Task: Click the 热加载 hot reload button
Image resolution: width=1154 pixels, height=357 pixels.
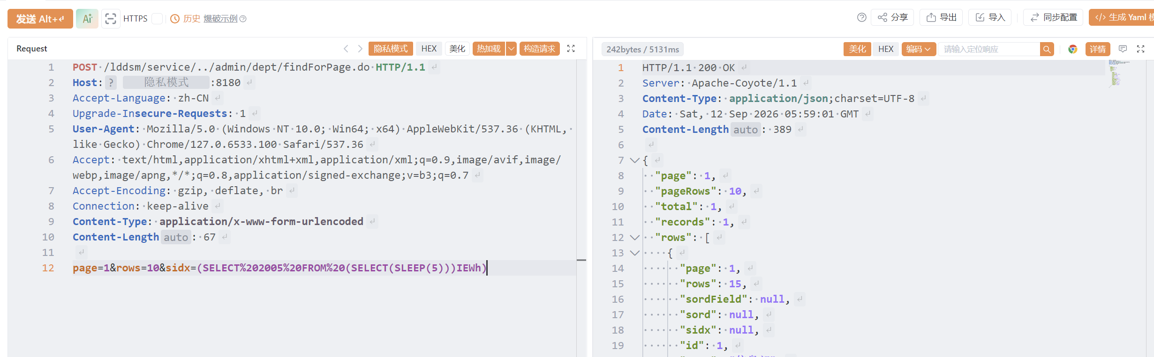Action: coord(489,49)
